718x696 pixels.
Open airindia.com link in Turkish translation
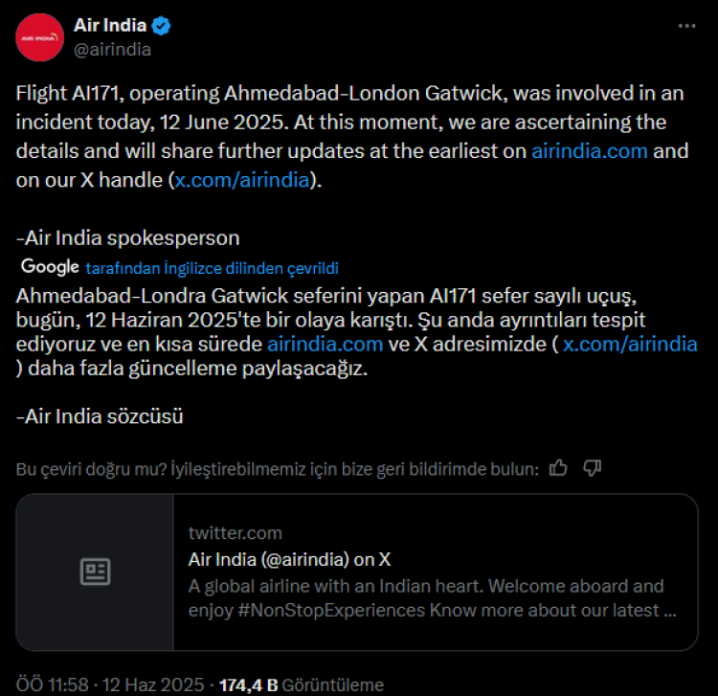click(x=325, y=343)
